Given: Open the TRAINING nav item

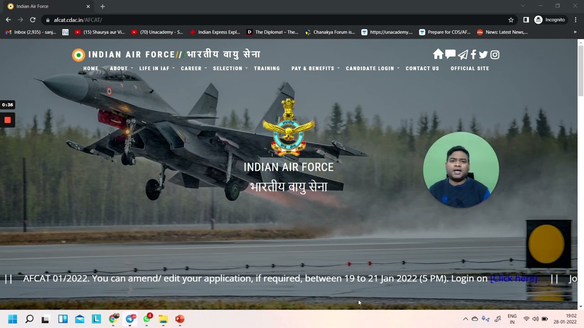Looking at the screenshot, I should point(267,68).
